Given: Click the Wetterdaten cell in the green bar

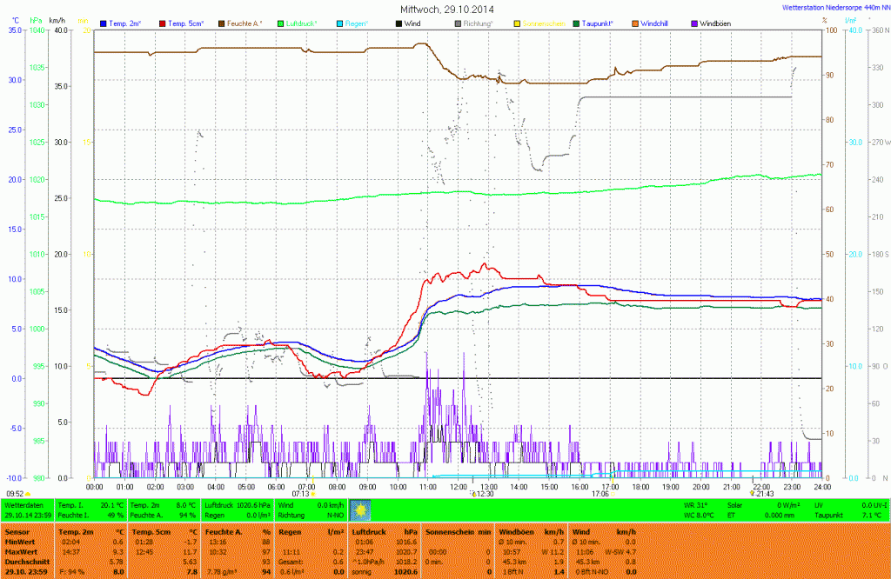Looking at the screenshot, I should [x=24, y=504].
